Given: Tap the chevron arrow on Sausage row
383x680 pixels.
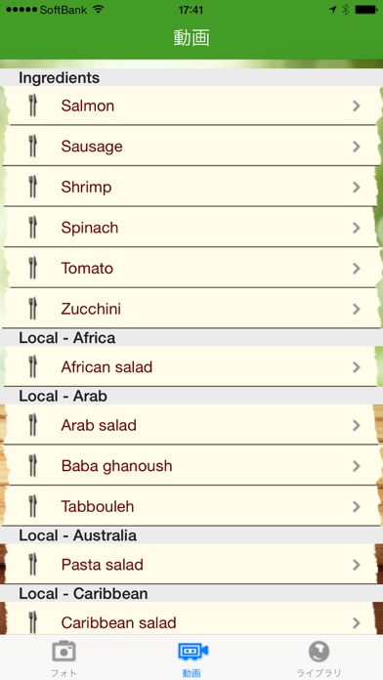Looking at the screenshot, I should point(357,147).
